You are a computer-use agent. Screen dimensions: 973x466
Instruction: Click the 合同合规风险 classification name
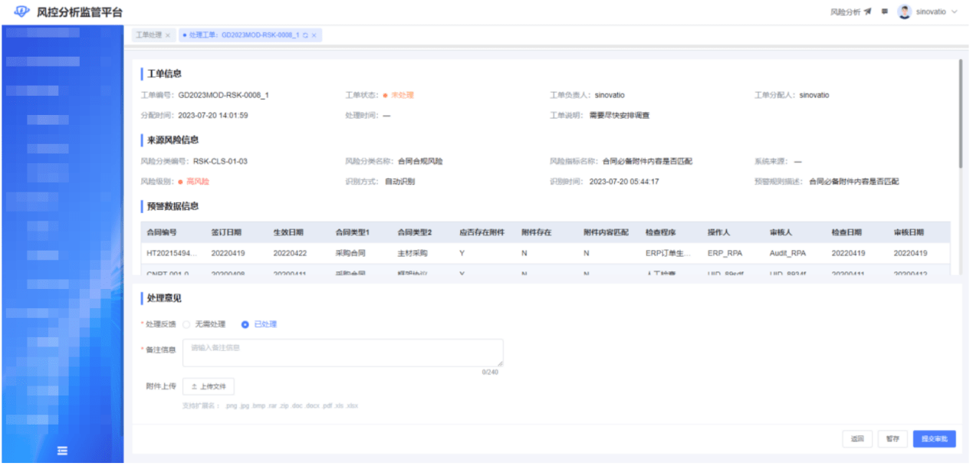(x=420, y=162)
